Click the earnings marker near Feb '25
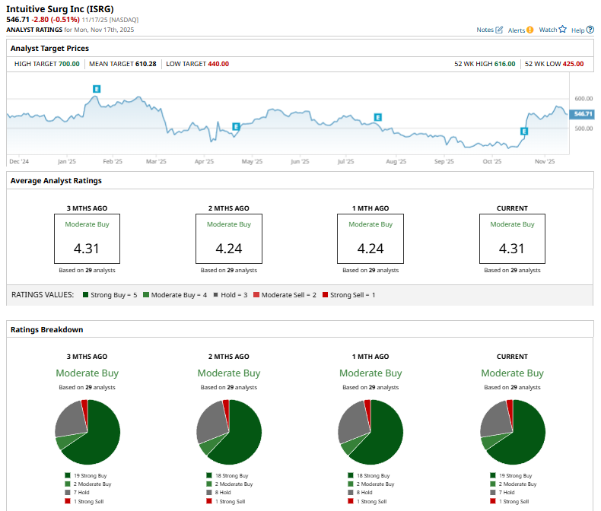 [97, 89]
